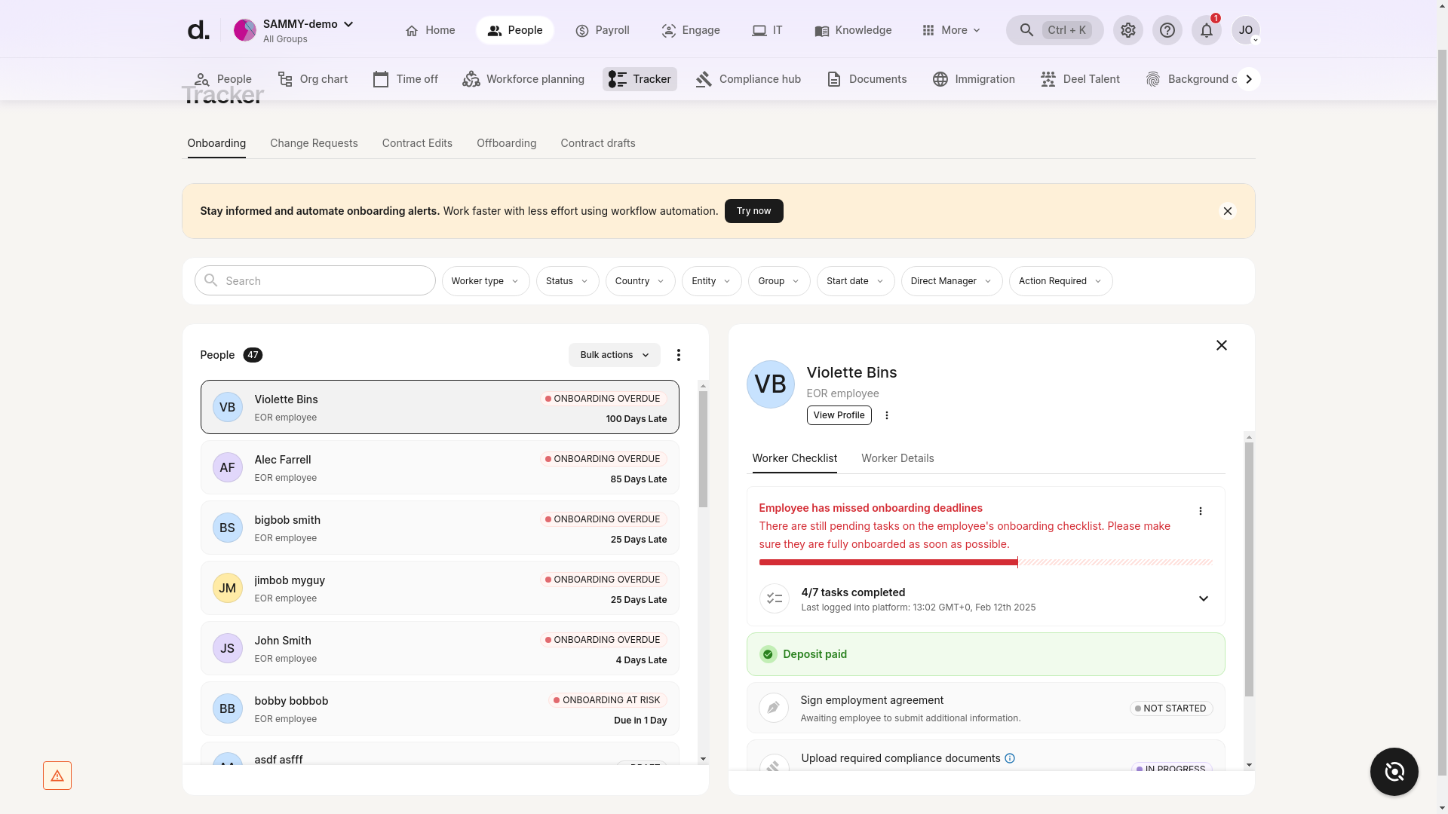Viewport: 1448px width, 814px height.
Task: Click inside the Search field
Action: pos(314,280)
